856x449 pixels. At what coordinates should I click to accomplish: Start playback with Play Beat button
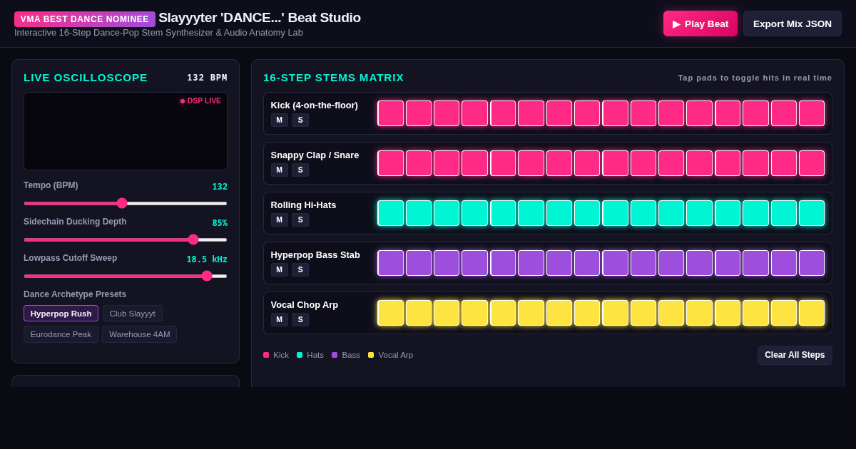pos(700,24)
